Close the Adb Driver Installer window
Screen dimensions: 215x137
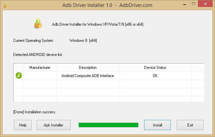point(205,4)
